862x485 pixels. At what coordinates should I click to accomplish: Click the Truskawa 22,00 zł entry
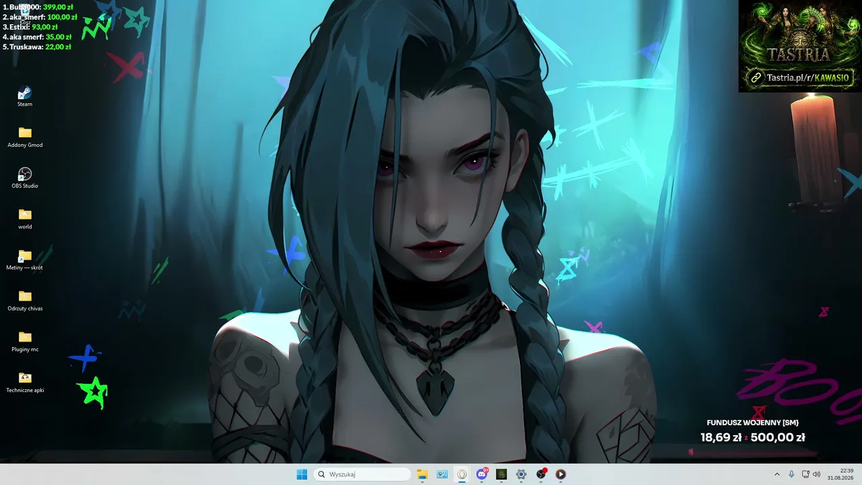37,47
